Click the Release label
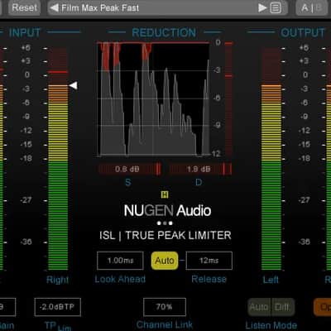 click(209, 279)
